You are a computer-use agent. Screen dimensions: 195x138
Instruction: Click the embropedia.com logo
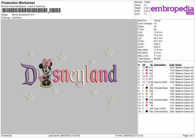(x=172, y=10)
